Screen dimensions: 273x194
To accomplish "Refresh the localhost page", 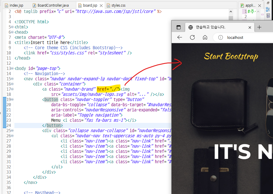I will 192,37.
